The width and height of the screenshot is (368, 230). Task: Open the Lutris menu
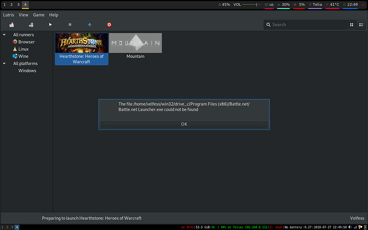click(x=9, y=15)
